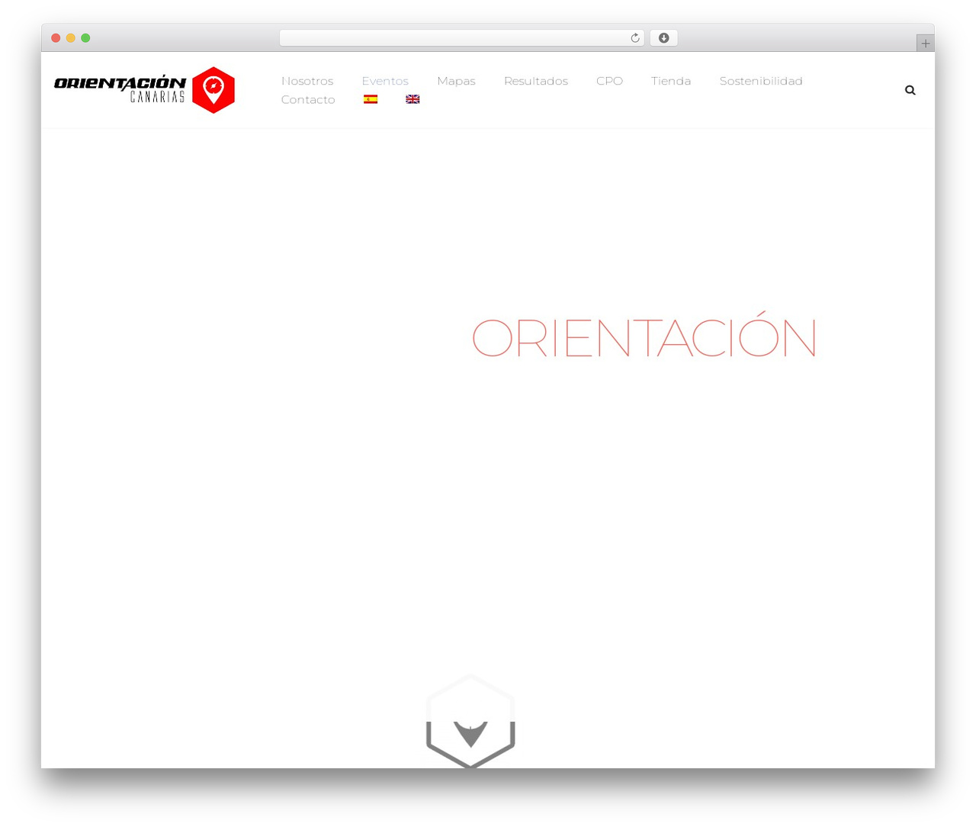Open the Nosotros menu item
This screenshot has width=976, height=827.
click(307, 81)
